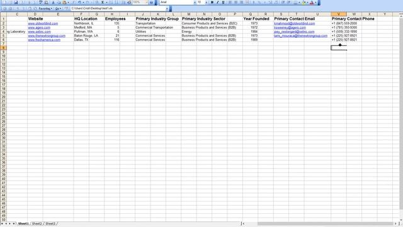Open the Borders dropdown arrow
Screen dimensions: 403x227
pyautogui.click(x=299, y=3)
